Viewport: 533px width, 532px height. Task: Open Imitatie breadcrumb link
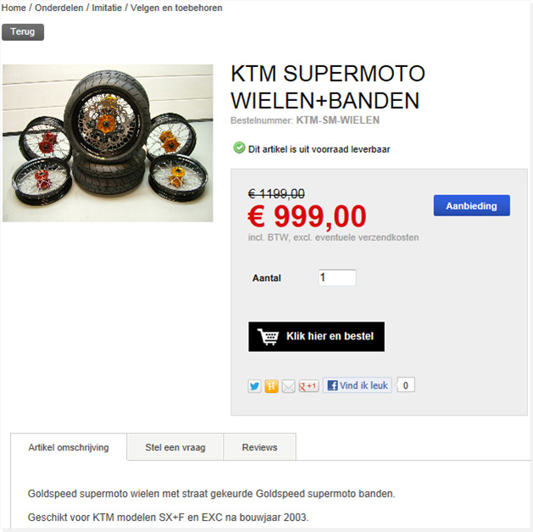(x=107, y=8)
